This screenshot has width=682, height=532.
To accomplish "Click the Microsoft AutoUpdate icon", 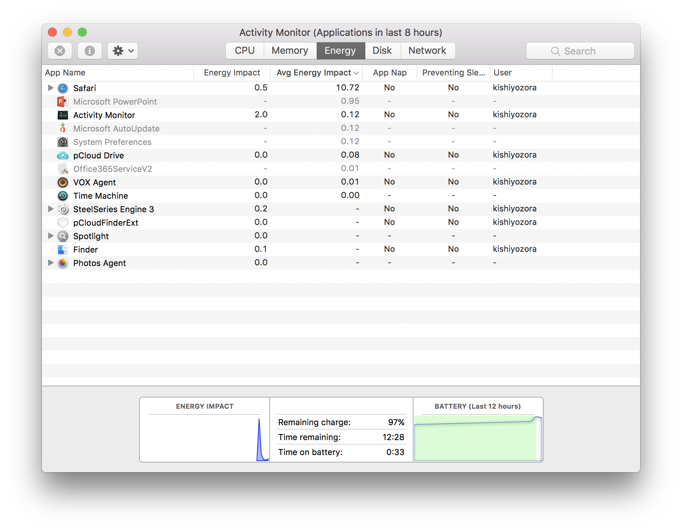I will click(63, 129).
